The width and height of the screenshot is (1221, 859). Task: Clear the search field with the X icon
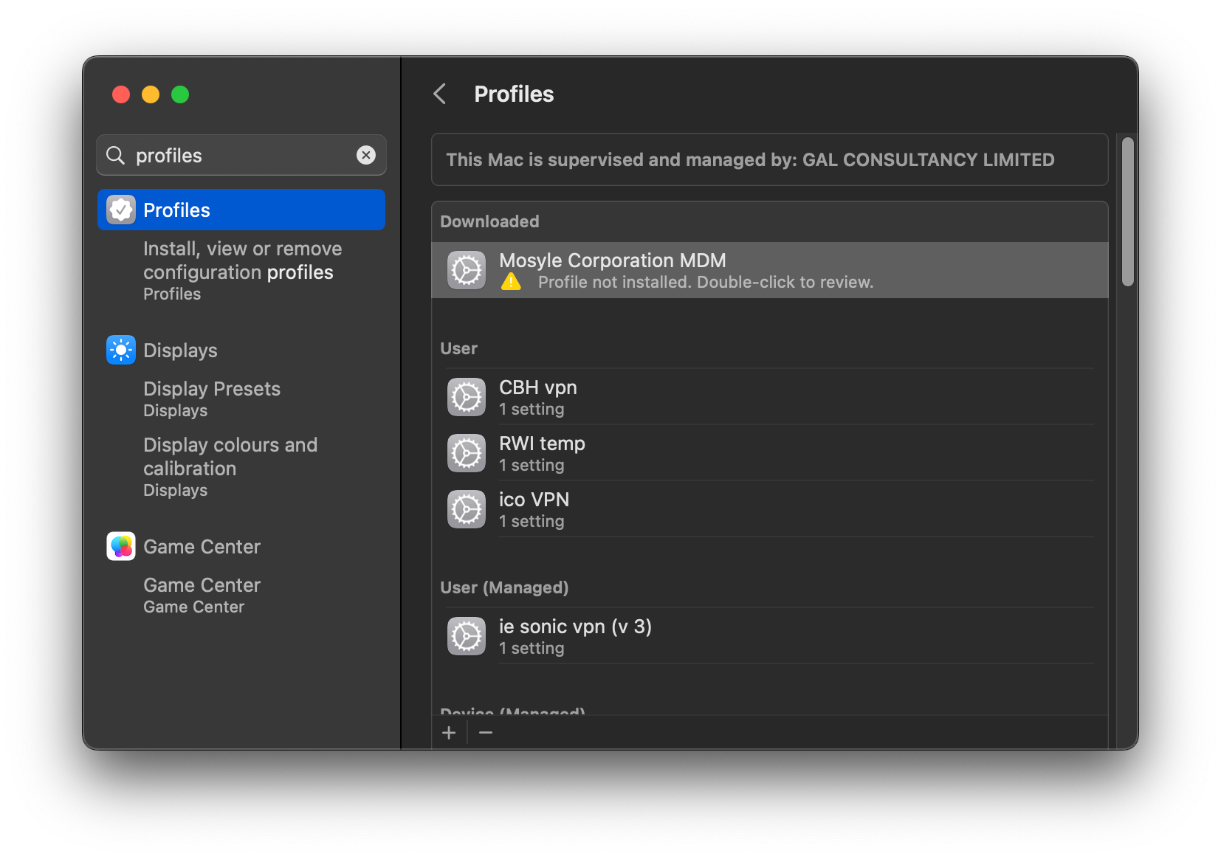click(366, 155)
